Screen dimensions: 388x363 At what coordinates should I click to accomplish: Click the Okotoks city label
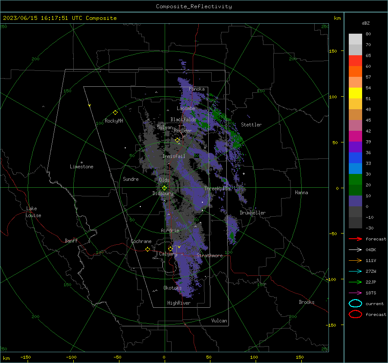(x=172, y=287)
